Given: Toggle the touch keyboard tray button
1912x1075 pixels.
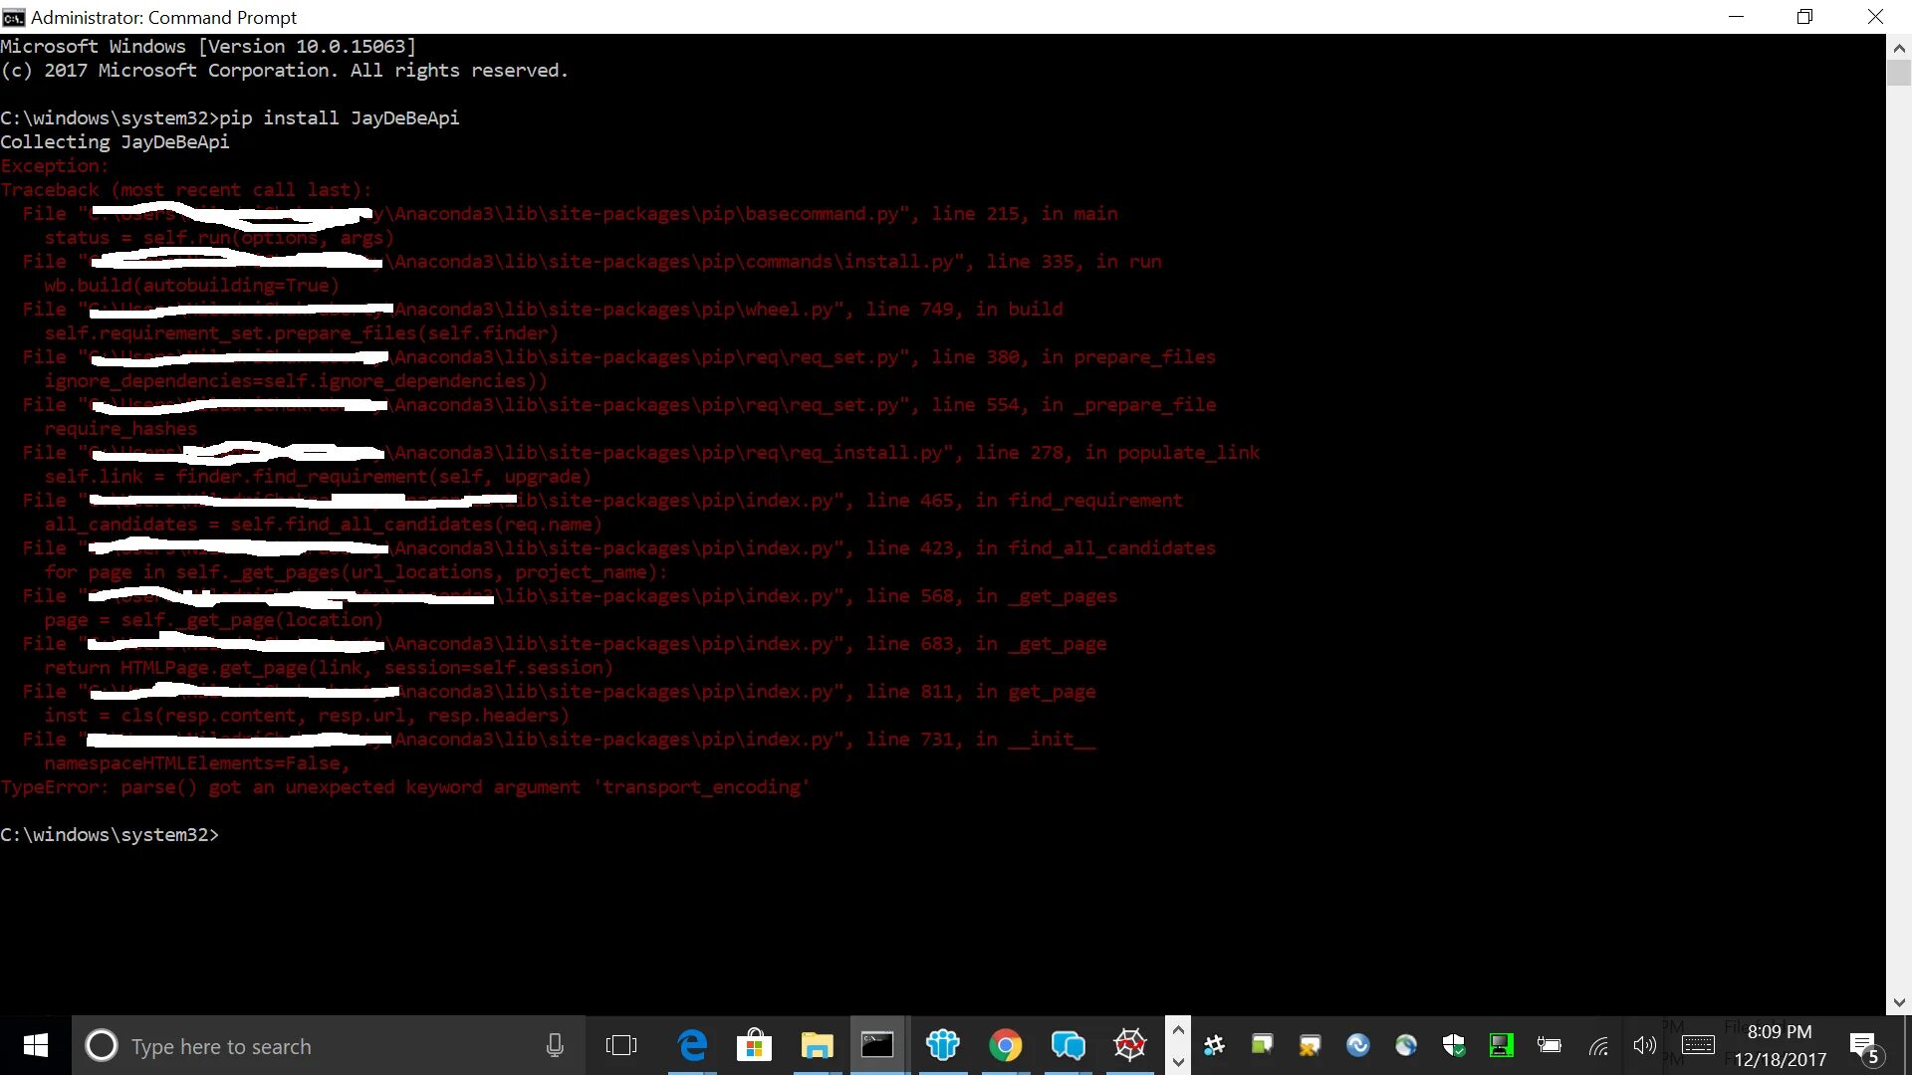Looking at the screenshot, I should tap(1698, 1045).
